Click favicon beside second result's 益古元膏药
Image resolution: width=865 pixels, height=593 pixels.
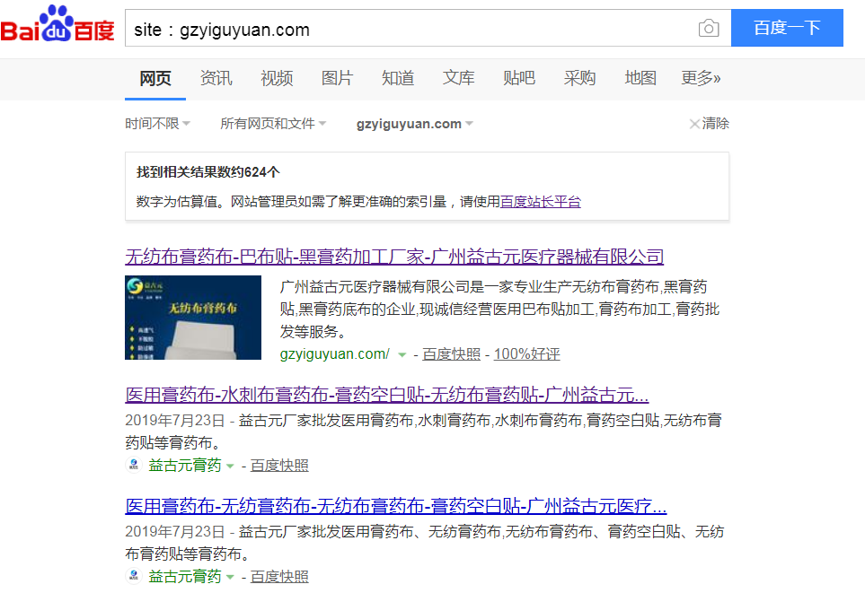pyautogui.click(x=134, y=465)
